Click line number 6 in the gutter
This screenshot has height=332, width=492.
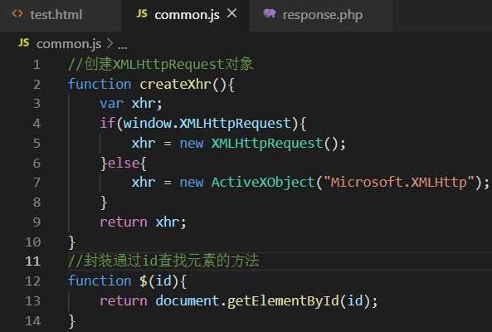coord(37,164)
